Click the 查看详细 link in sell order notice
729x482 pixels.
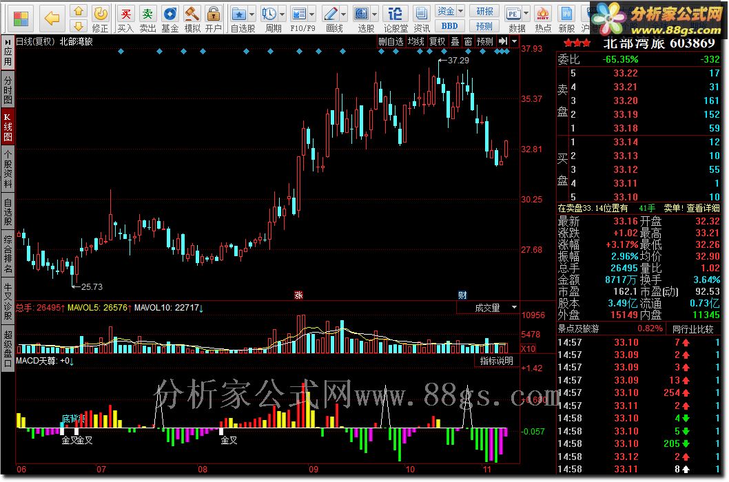pyautogui.click(x=702, y=208)
